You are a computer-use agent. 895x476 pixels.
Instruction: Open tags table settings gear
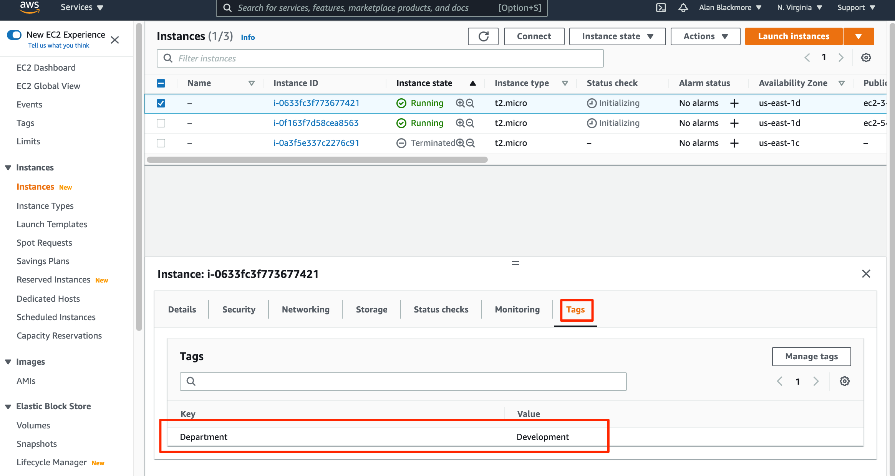coord(844,381)
